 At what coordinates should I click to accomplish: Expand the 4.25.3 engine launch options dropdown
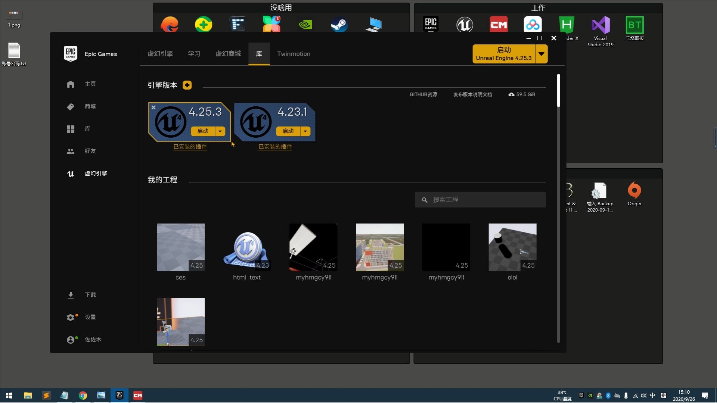[x=220, y=131]
